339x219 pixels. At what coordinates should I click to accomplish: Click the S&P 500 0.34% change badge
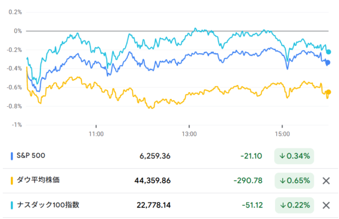294,156
